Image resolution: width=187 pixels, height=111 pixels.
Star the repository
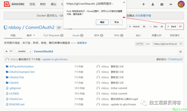(x=154, y=27)
